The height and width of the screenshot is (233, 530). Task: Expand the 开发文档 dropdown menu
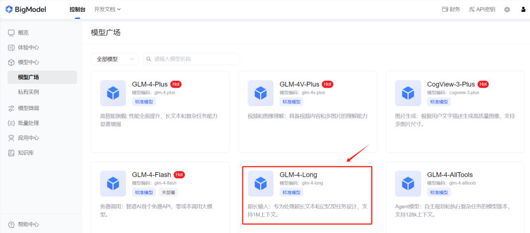[x=107, y=9]
